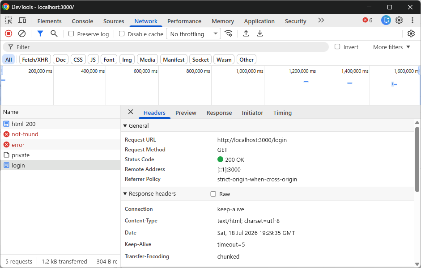Clear the network log

tap(22, 34)
